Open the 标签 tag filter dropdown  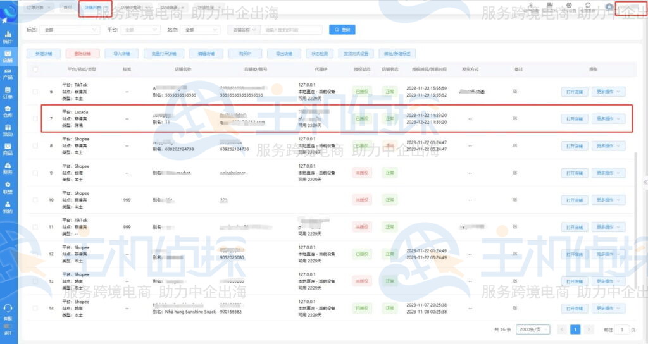pos(70,30)
